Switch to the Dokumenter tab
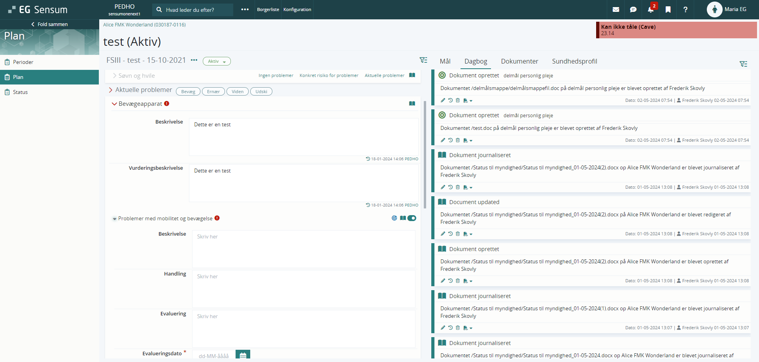This screenshot has height=362, width=759. tap(519, 61)
